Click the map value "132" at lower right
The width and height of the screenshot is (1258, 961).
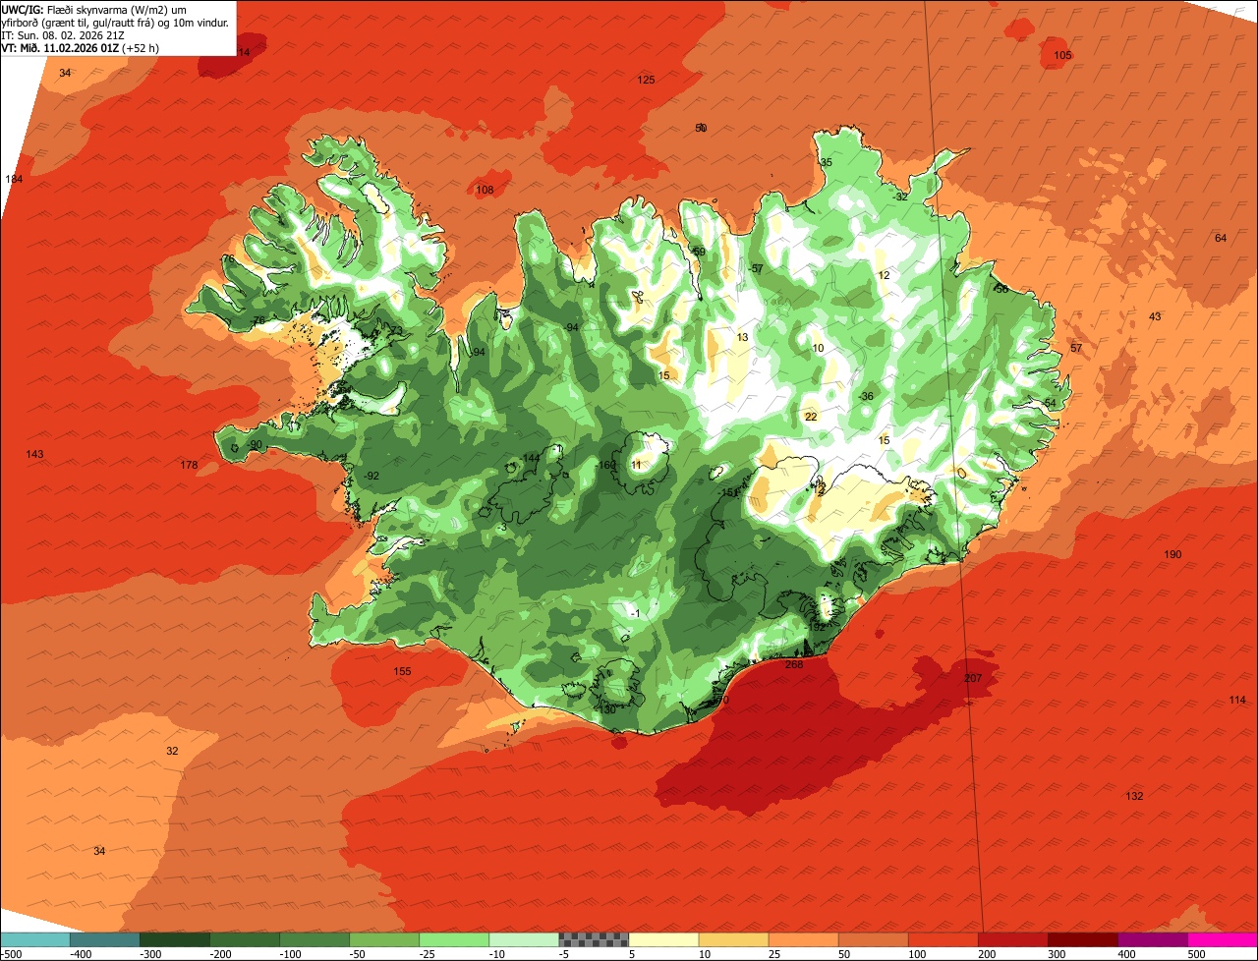pyautogui.click(x=1134, y=797)
